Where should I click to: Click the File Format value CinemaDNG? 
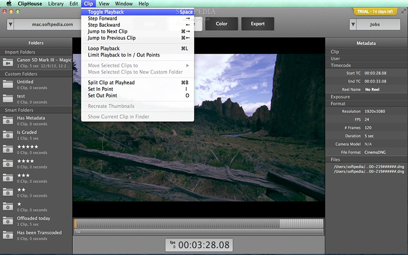tap(375, 152)
